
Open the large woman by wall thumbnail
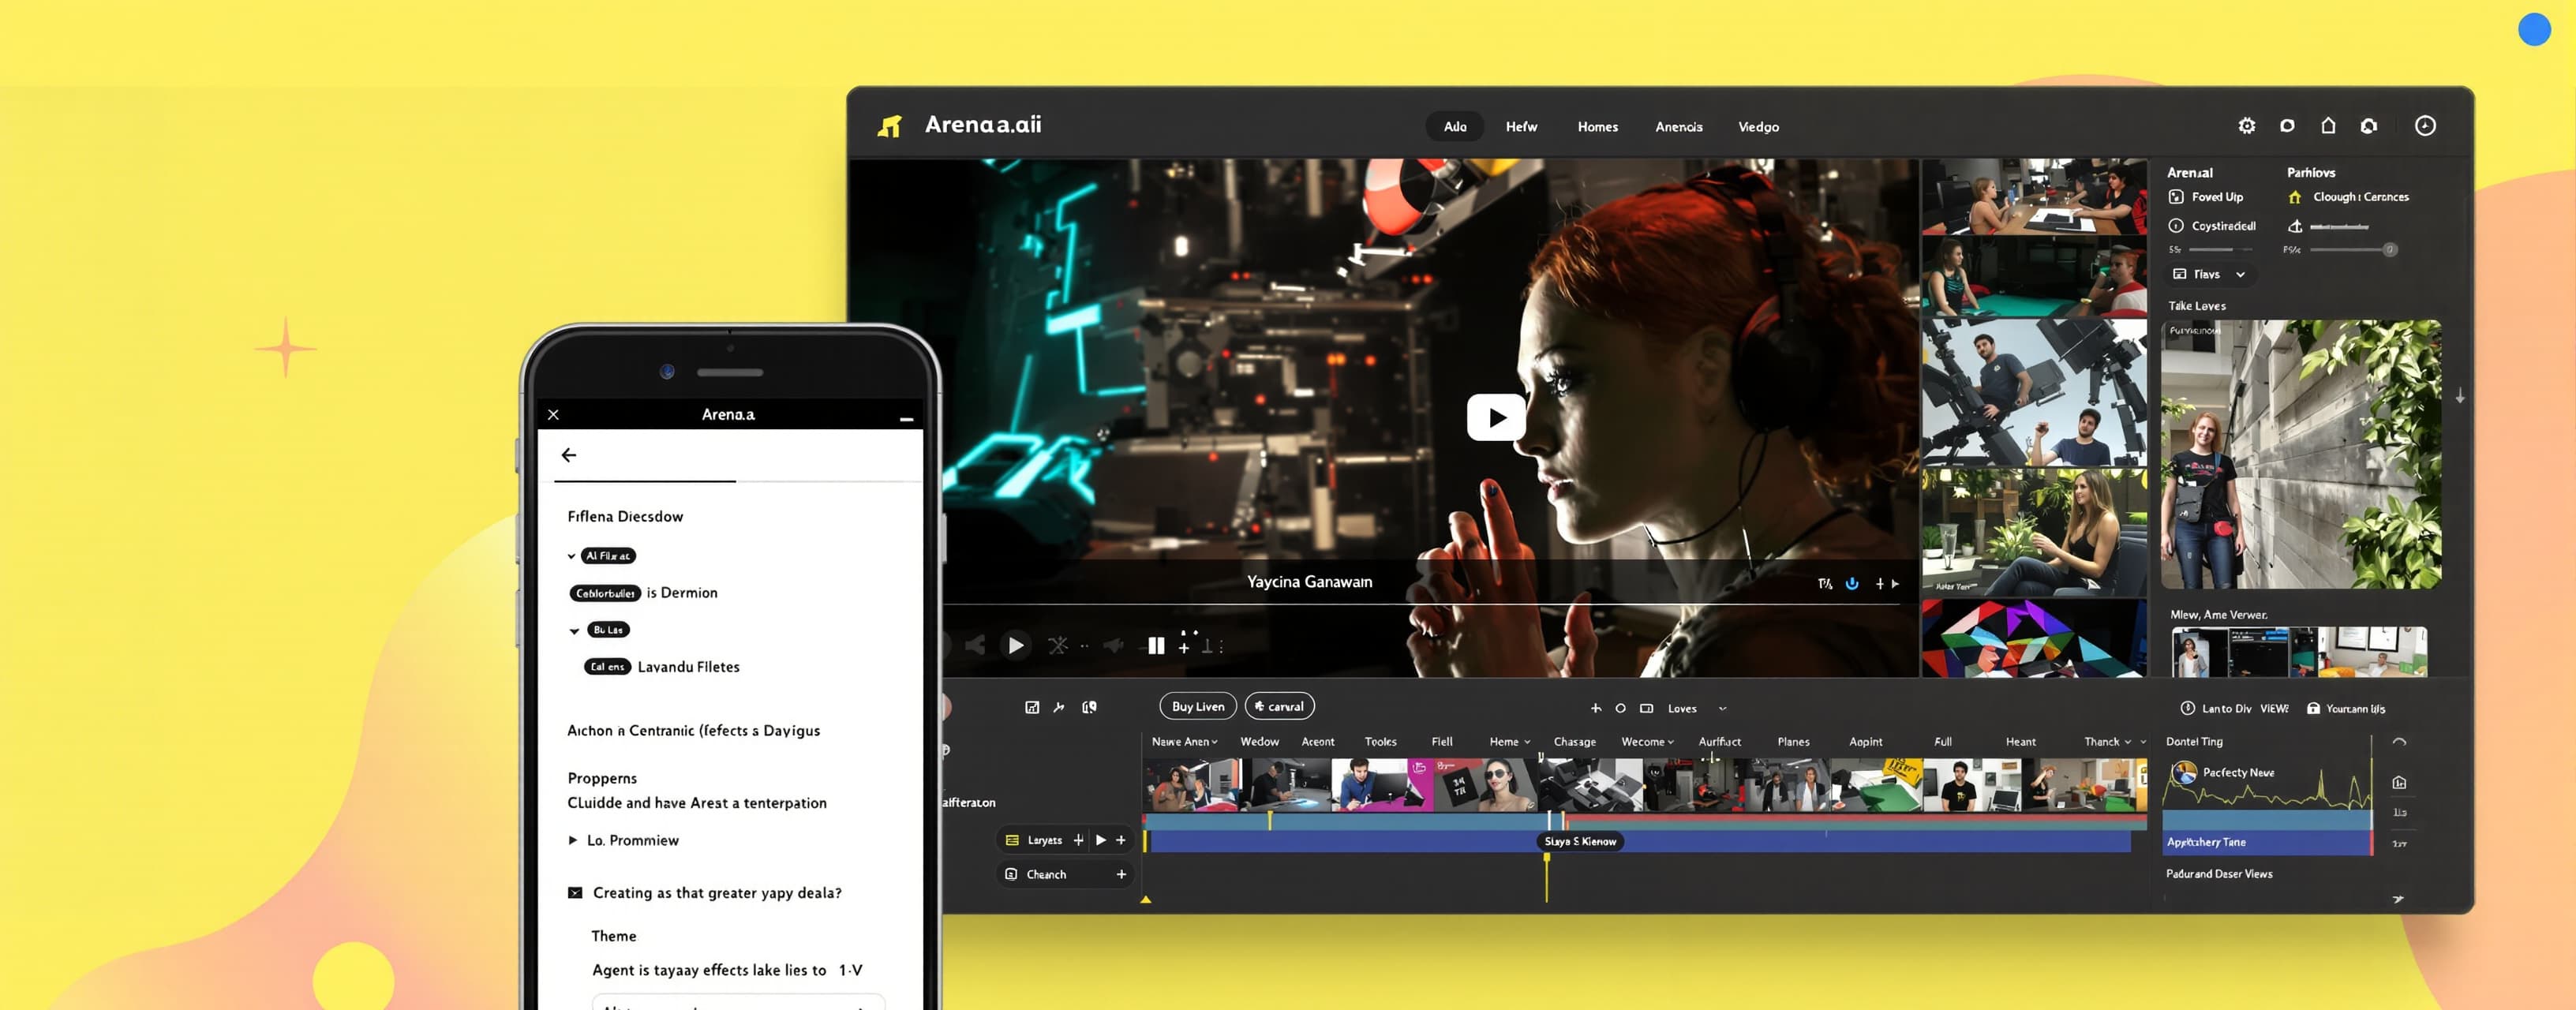tap(2300, 454)
